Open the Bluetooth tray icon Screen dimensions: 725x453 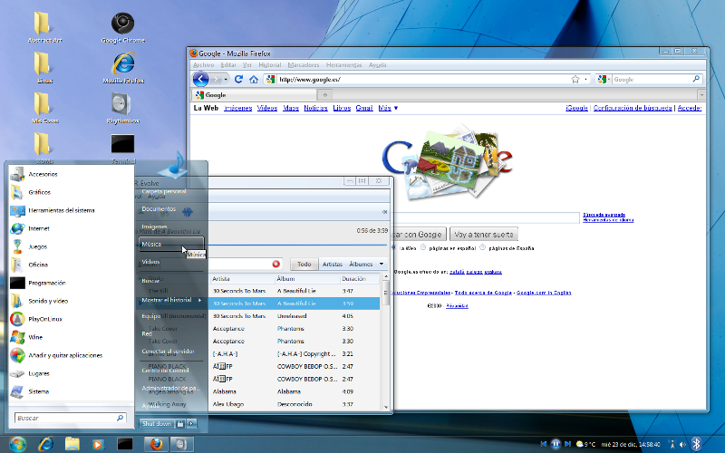(x=696, y=444)
